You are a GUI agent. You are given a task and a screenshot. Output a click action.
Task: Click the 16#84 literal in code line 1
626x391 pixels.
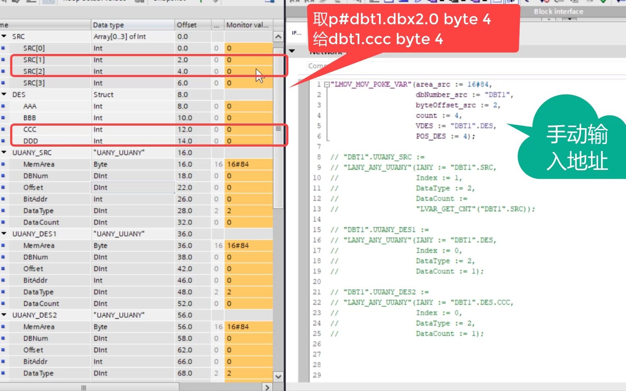(478, 84)
